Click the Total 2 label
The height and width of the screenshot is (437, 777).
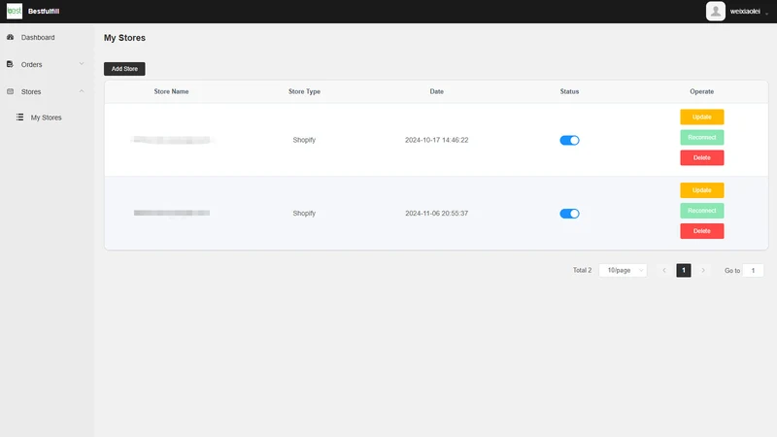click(582, 270)
